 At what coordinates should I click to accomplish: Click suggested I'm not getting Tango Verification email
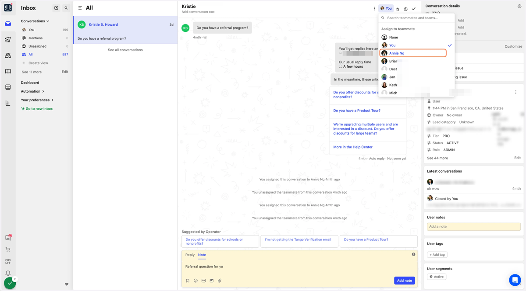[299, 241]
